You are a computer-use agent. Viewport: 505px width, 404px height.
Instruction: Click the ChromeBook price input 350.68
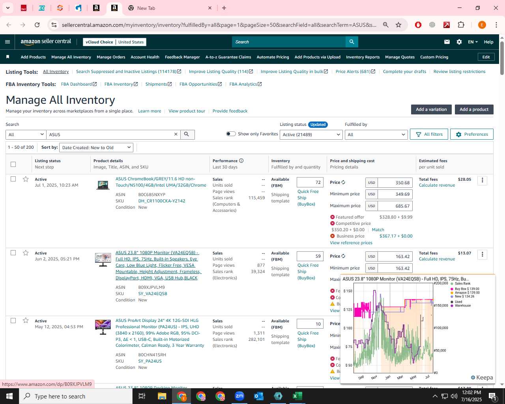click(x=395, y=183)
